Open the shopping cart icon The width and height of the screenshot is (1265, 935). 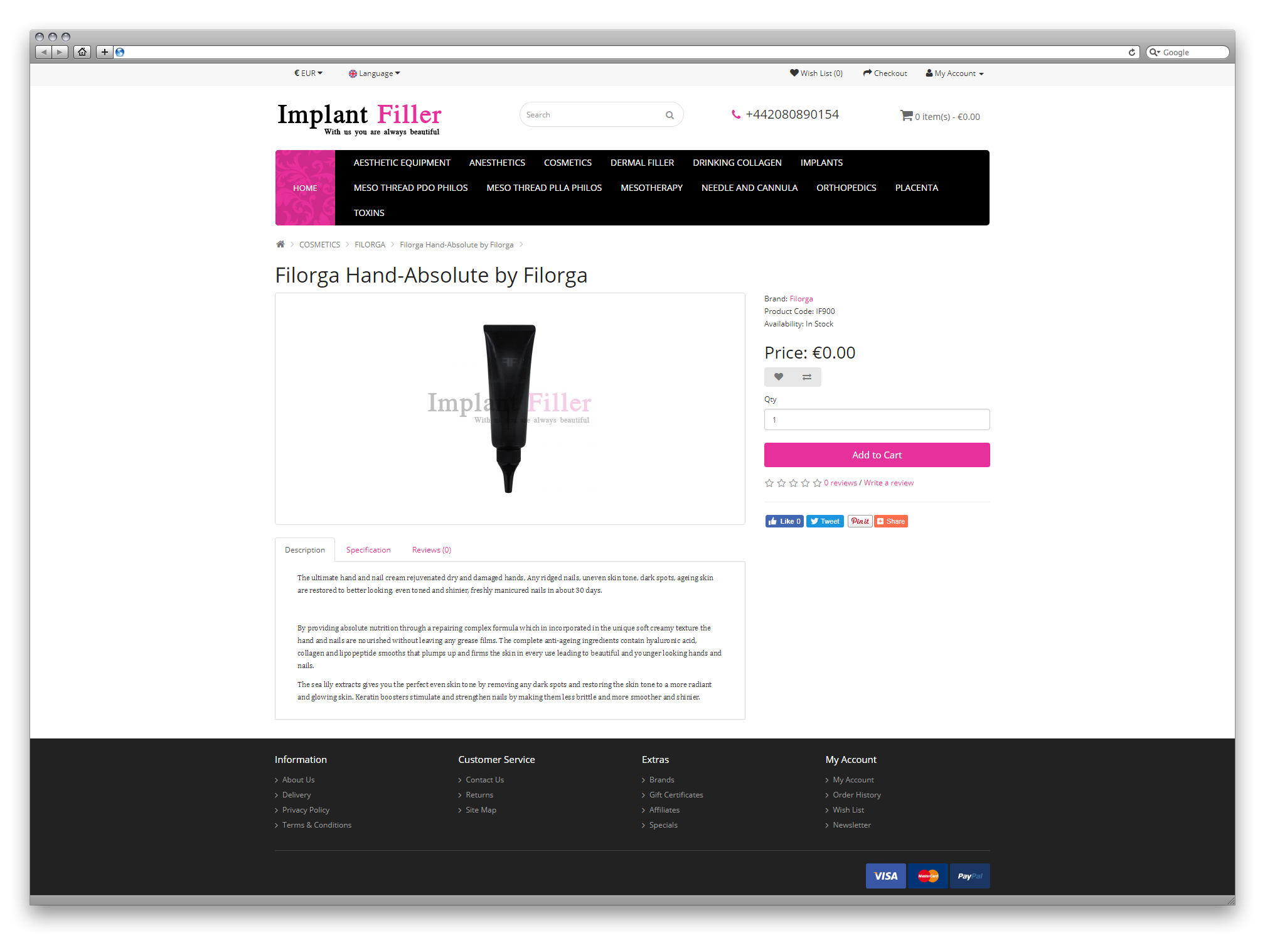[906, 116]
